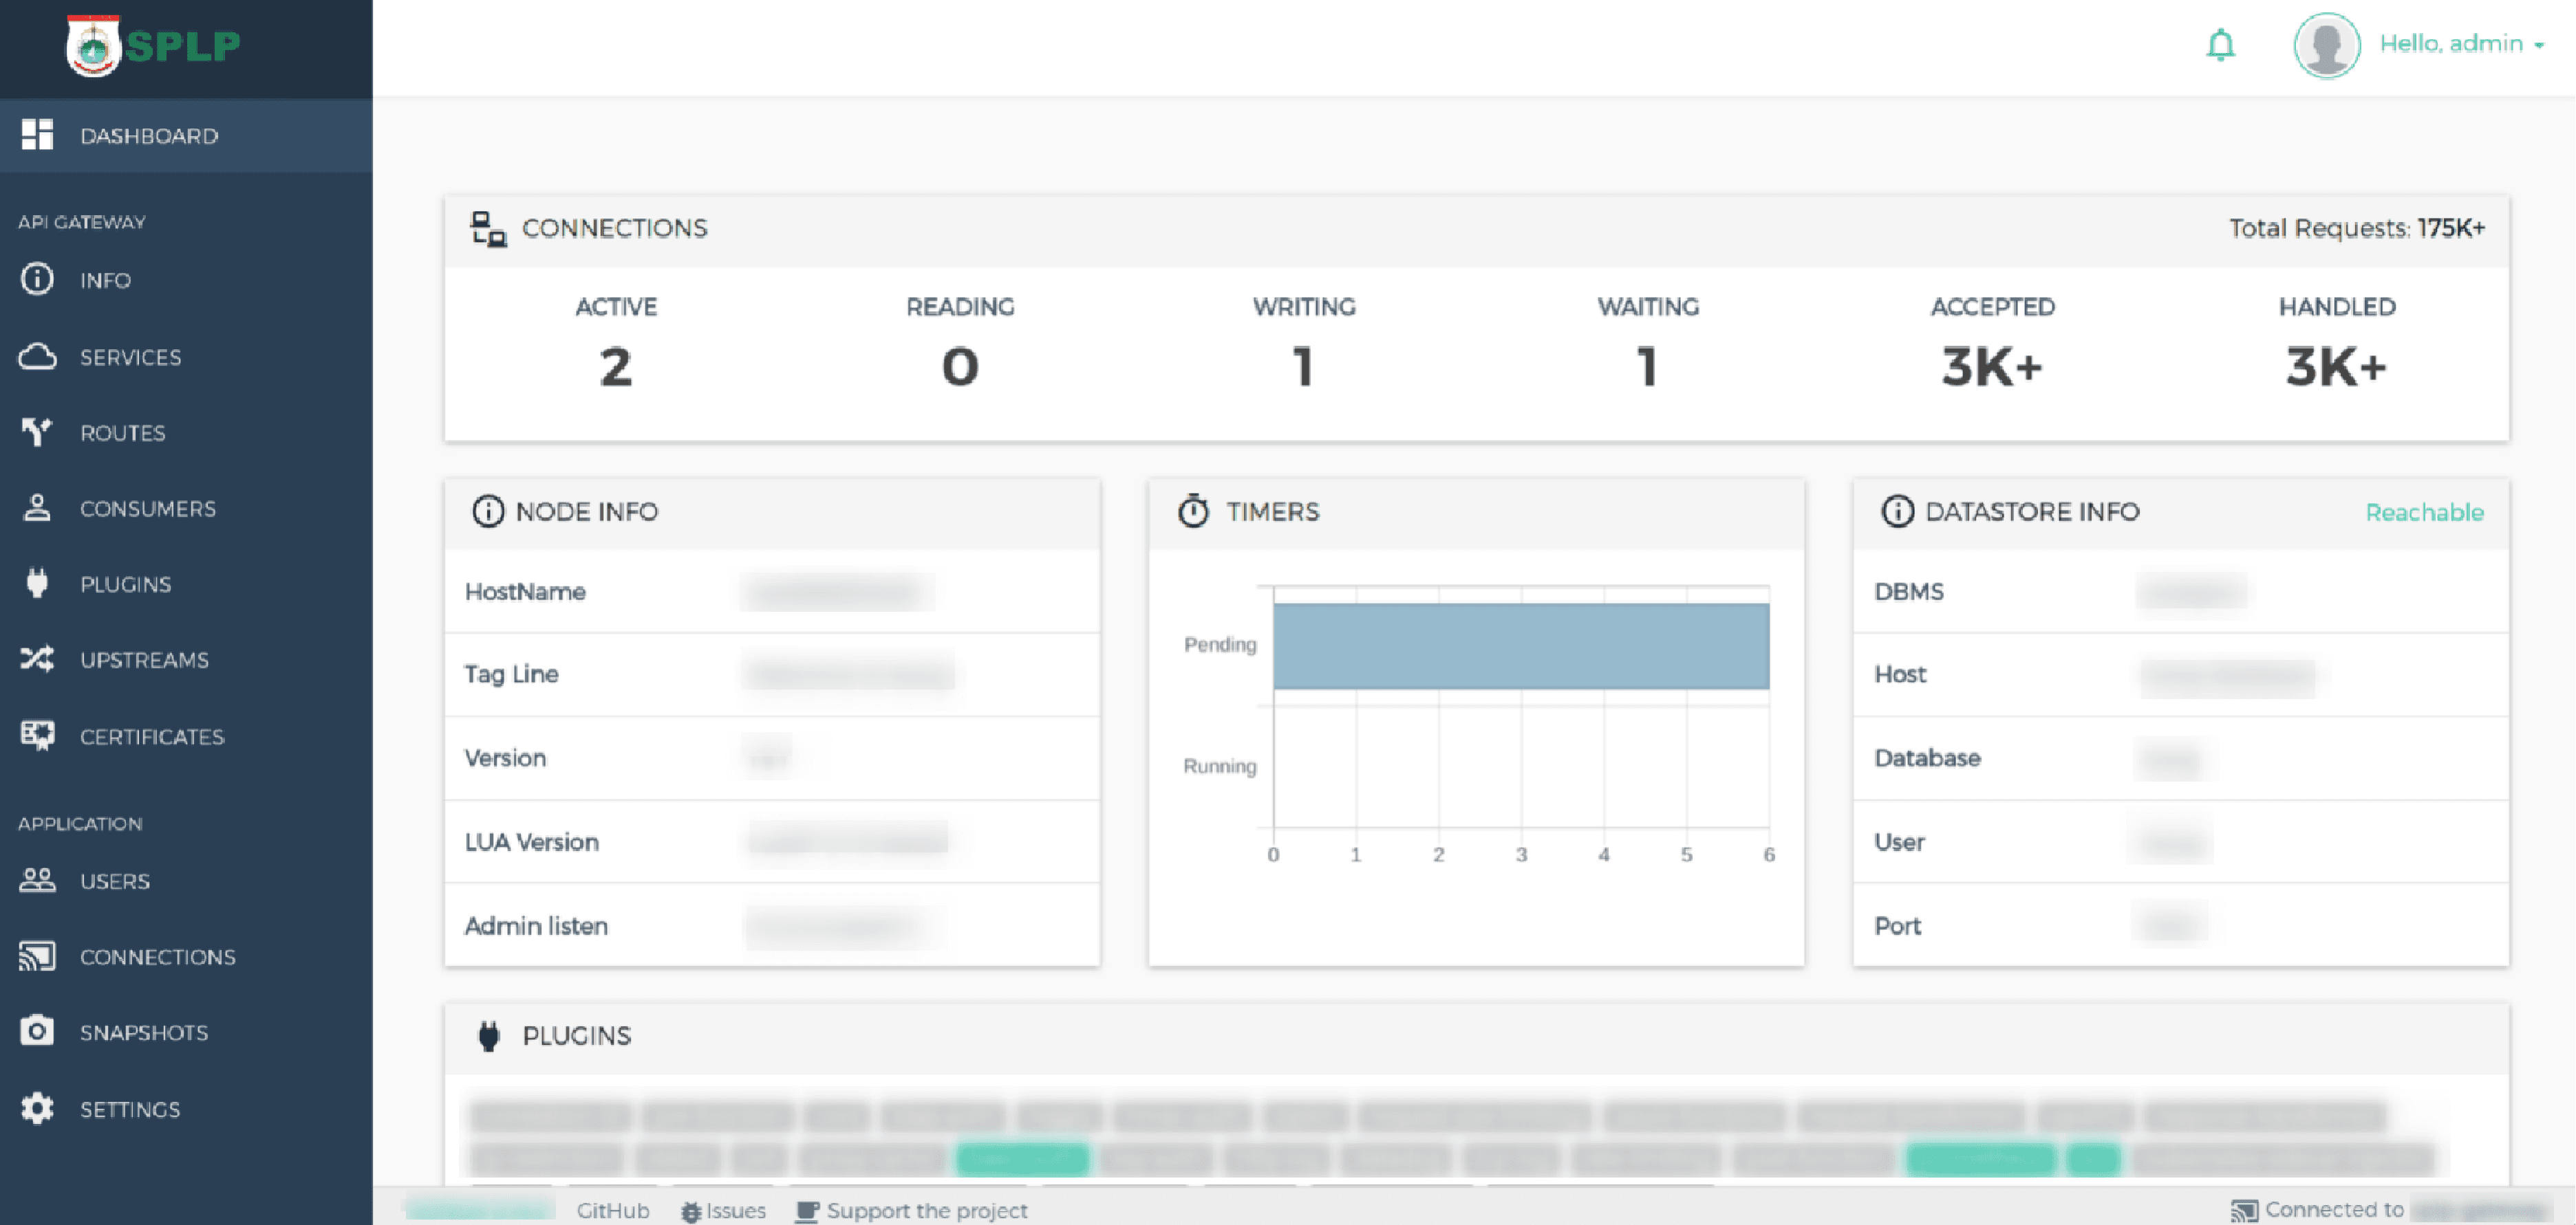Click the Admin listen row label
This screenshot has height=1225, width=2576.
tap(536, 925)
